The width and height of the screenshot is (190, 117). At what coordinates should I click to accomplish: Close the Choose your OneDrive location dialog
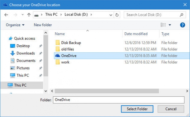tap(185, 5)
